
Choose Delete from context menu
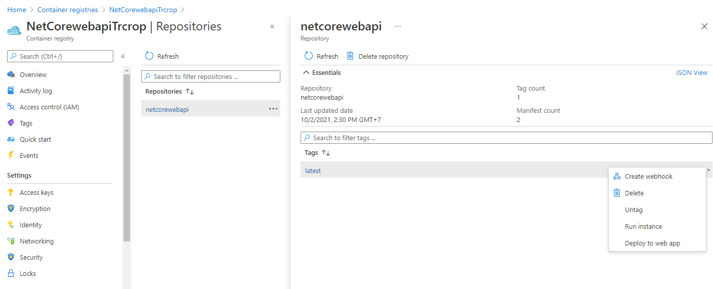pyautogui.click(x=657, y=193)
